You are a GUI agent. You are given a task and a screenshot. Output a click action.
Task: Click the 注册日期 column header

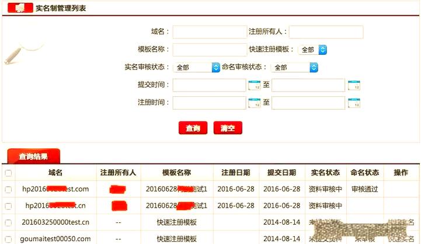click(236, 173)
